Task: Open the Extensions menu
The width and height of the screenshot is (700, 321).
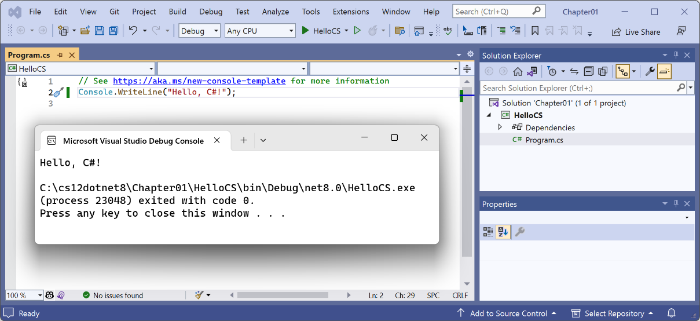Action: click(351, 12)
